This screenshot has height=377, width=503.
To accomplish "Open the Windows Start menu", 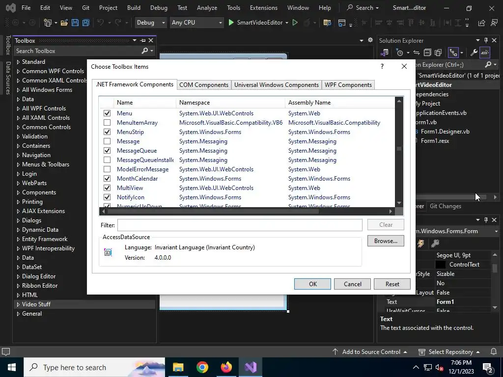I will tap(12, 367).
